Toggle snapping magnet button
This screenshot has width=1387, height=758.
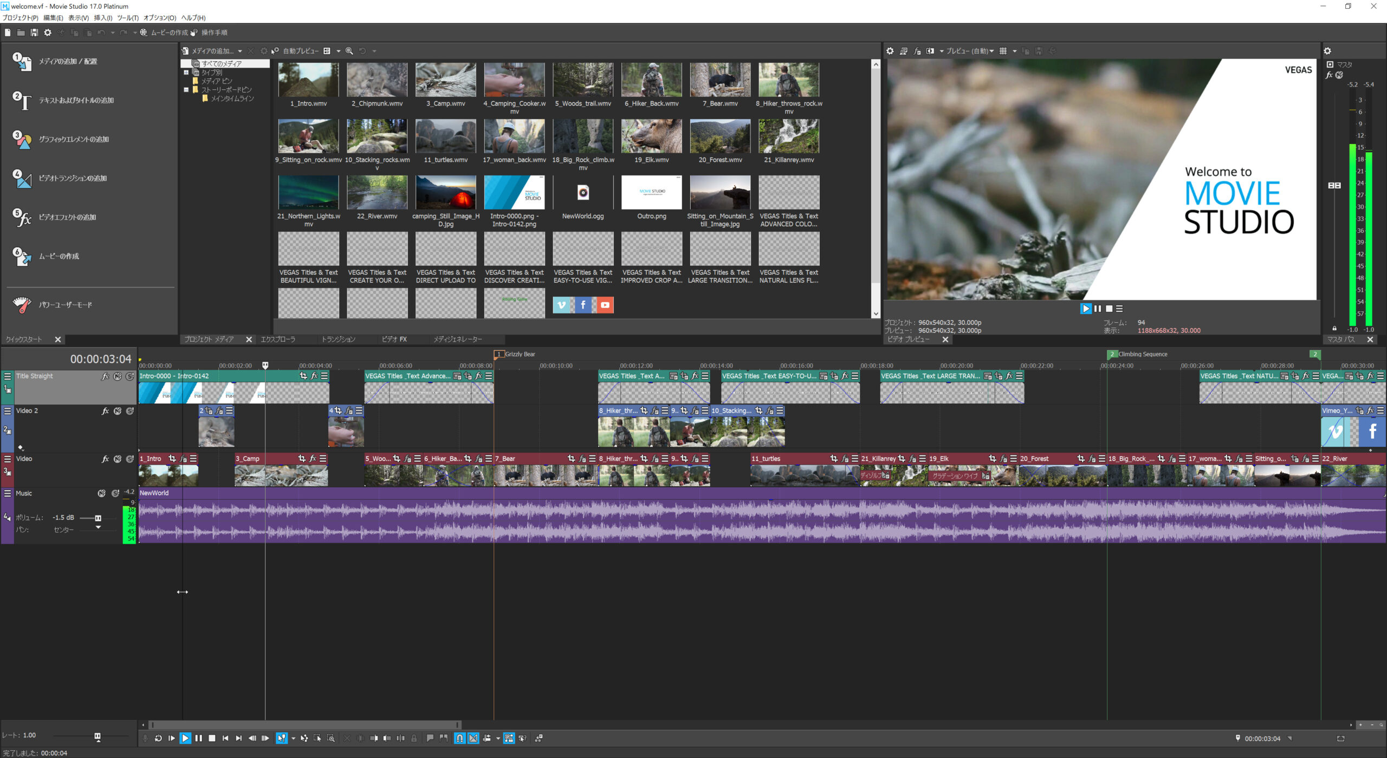(459, 738)
